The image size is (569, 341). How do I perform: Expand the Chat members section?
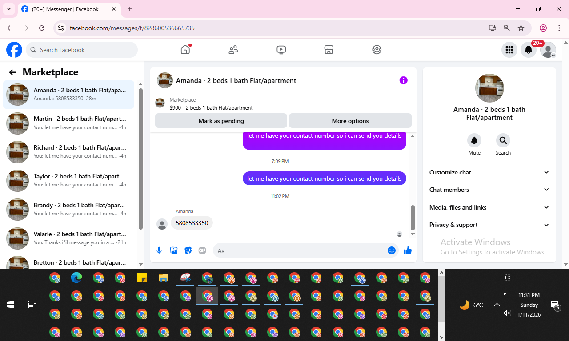[489, 190]
